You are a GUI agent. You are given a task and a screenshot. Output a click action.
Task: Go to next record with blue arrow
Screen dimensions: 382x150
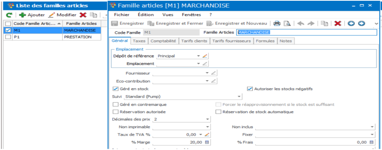pyautogui.click(x=362, y=23)
